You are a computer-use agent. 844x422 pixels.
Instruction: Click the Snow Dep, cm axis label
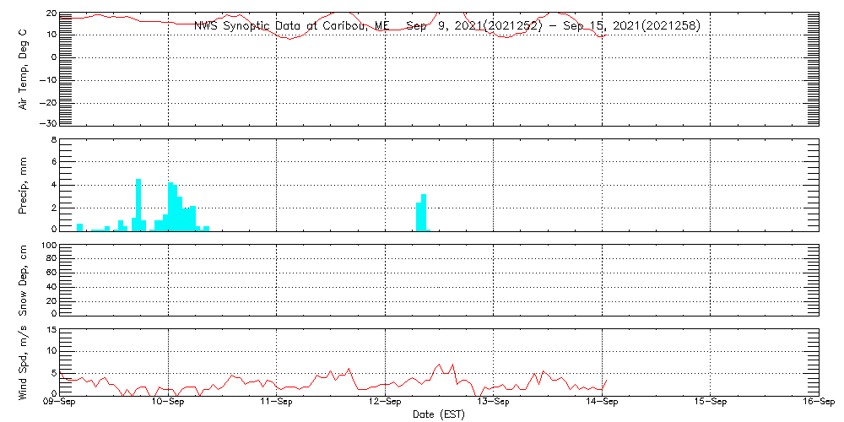tap(23, 279)
